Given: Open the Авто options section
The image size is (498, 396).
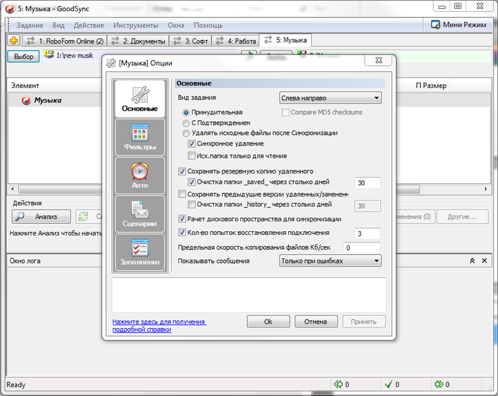Looking at the screenshot, I should (x=139, y=176).
